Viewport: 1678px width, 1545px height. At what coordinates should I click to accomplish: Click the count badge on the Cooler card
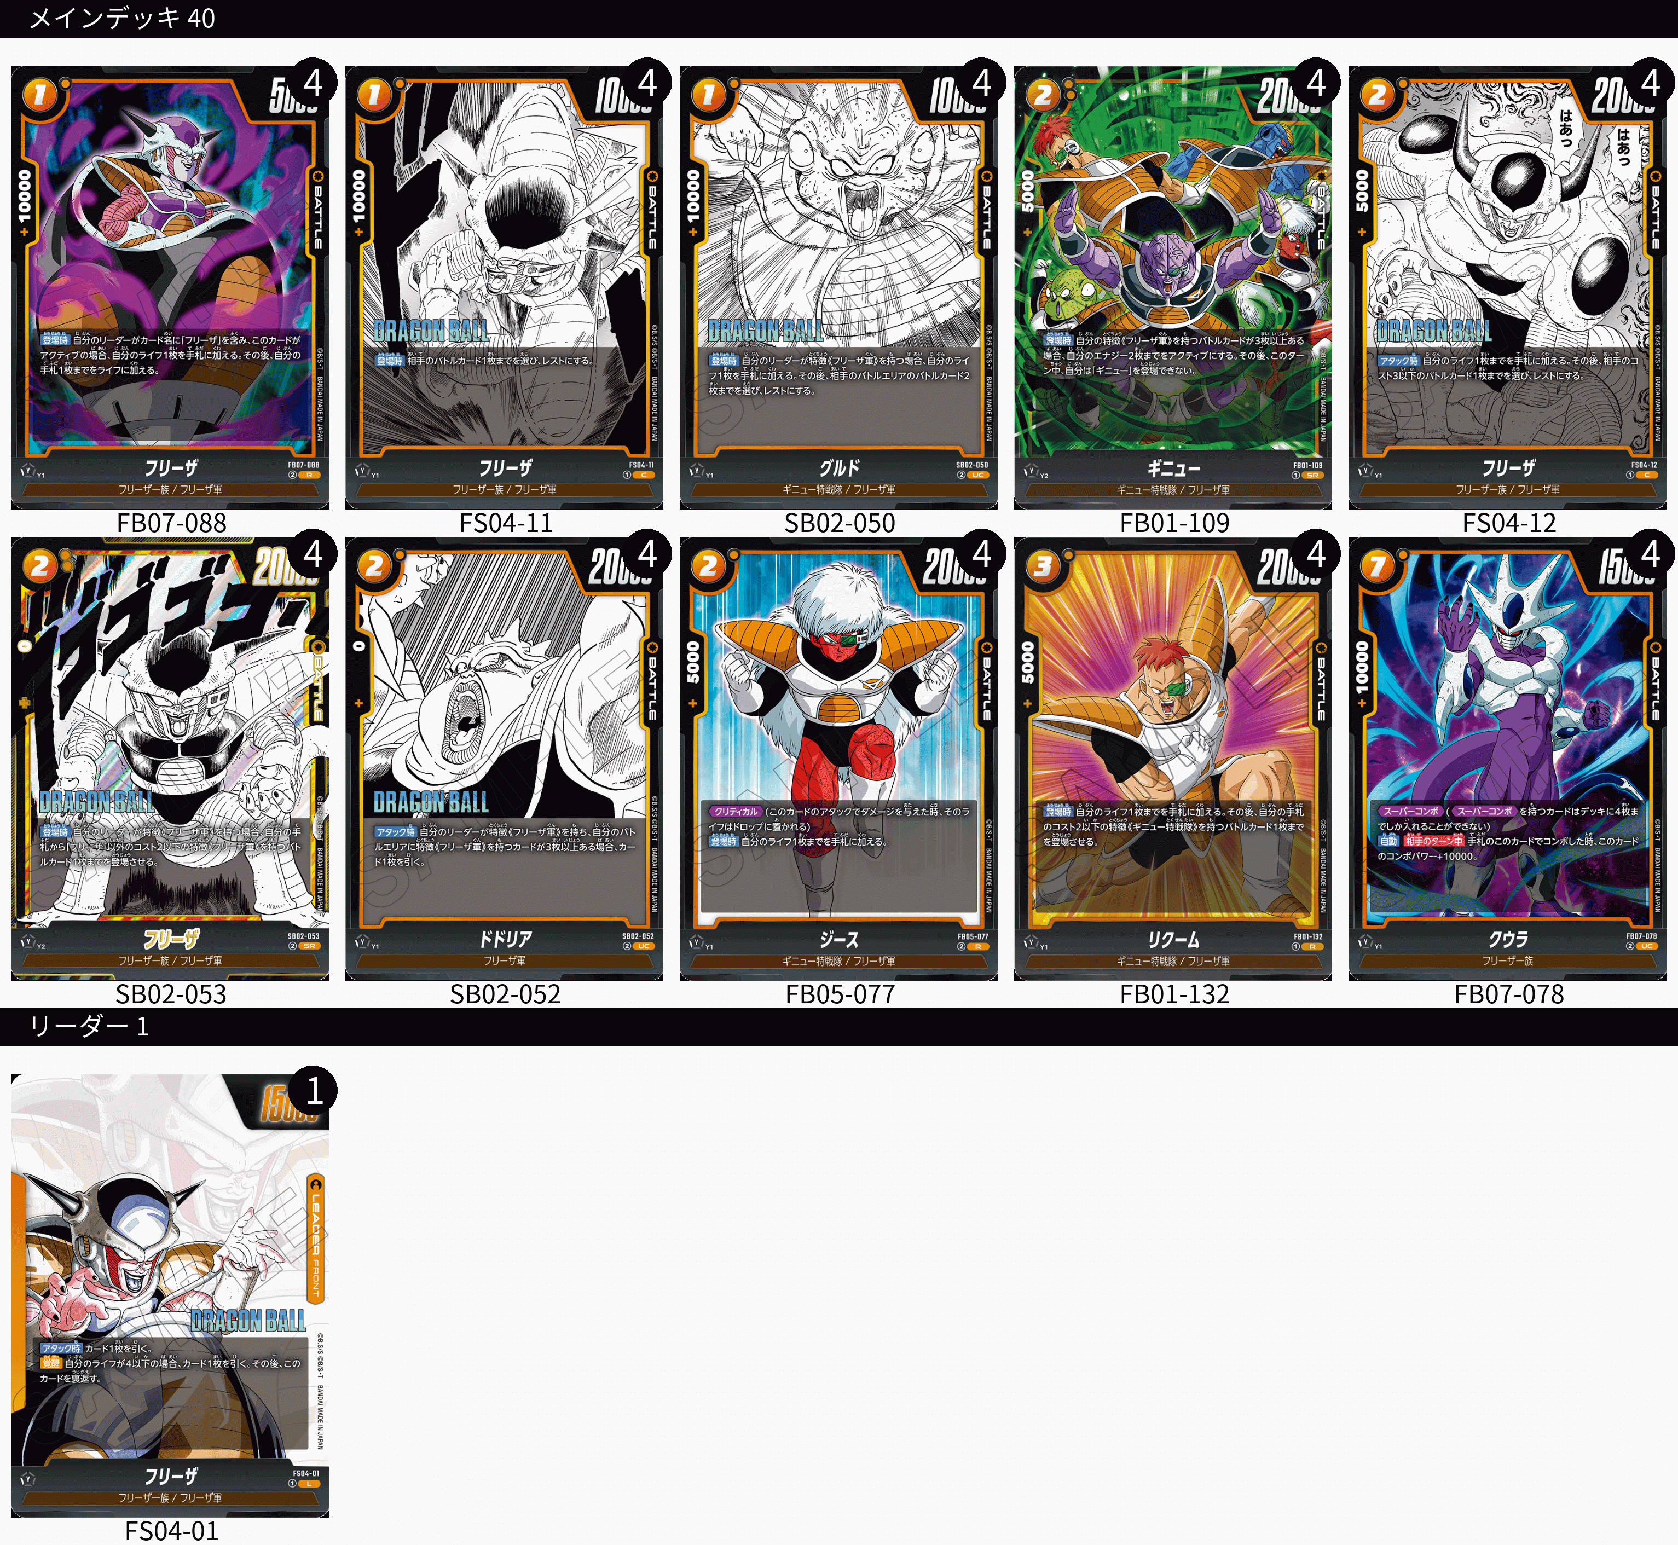(1651, 553)
